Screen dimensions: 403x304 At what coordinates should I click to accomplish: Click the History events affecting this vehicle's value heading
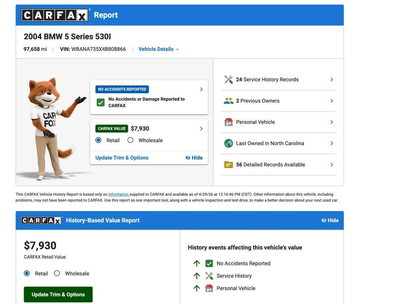coord(245,247)
